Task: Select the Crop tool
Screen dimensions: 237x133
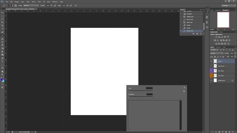Action: (2, 25)
